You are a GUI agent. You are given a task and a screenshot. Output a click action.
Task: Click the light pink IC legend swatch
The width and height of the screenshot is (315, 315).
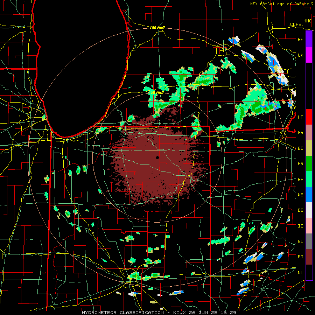pyautogui.click(x=309, y=226)
